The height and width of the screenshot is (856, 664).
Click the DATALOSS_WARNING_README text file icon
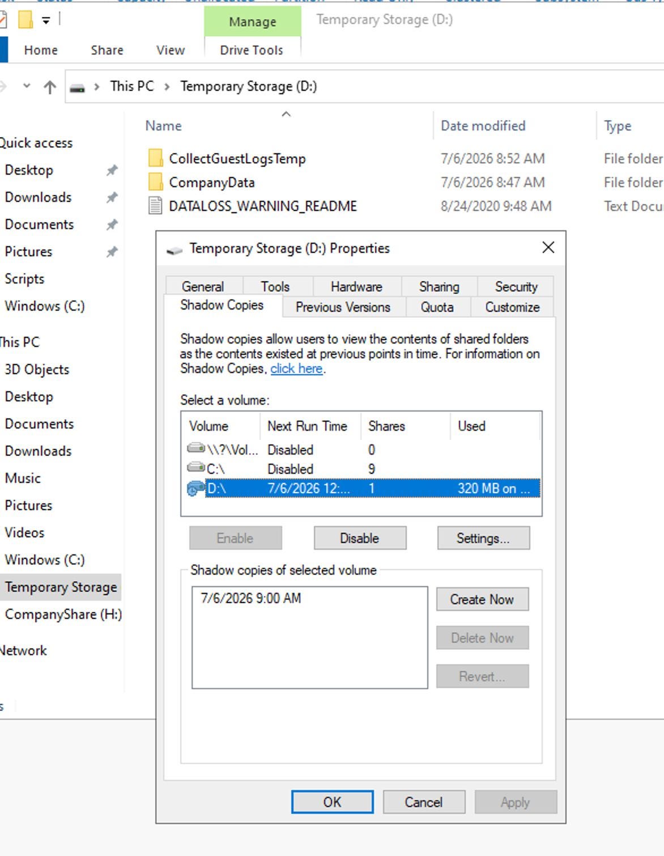click(x=155, y=206)
